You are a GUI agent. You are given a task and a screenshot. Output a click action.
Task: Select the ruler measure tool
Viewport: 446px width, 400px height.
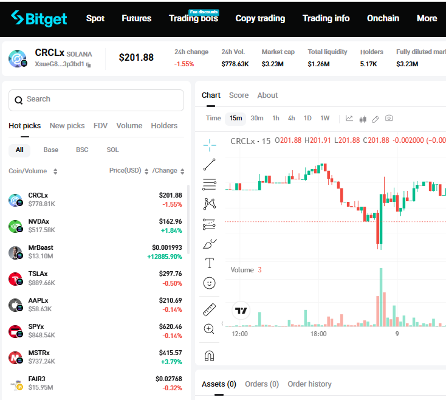point(210,309)
